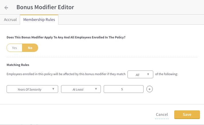
Task: Click the arrow beside Years Of Seniority
Action: click(53, 89)
